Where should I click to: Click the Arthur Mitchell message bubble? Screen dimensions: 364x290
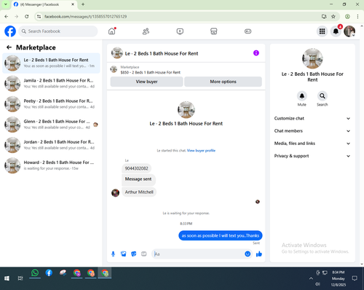point(139,192)
